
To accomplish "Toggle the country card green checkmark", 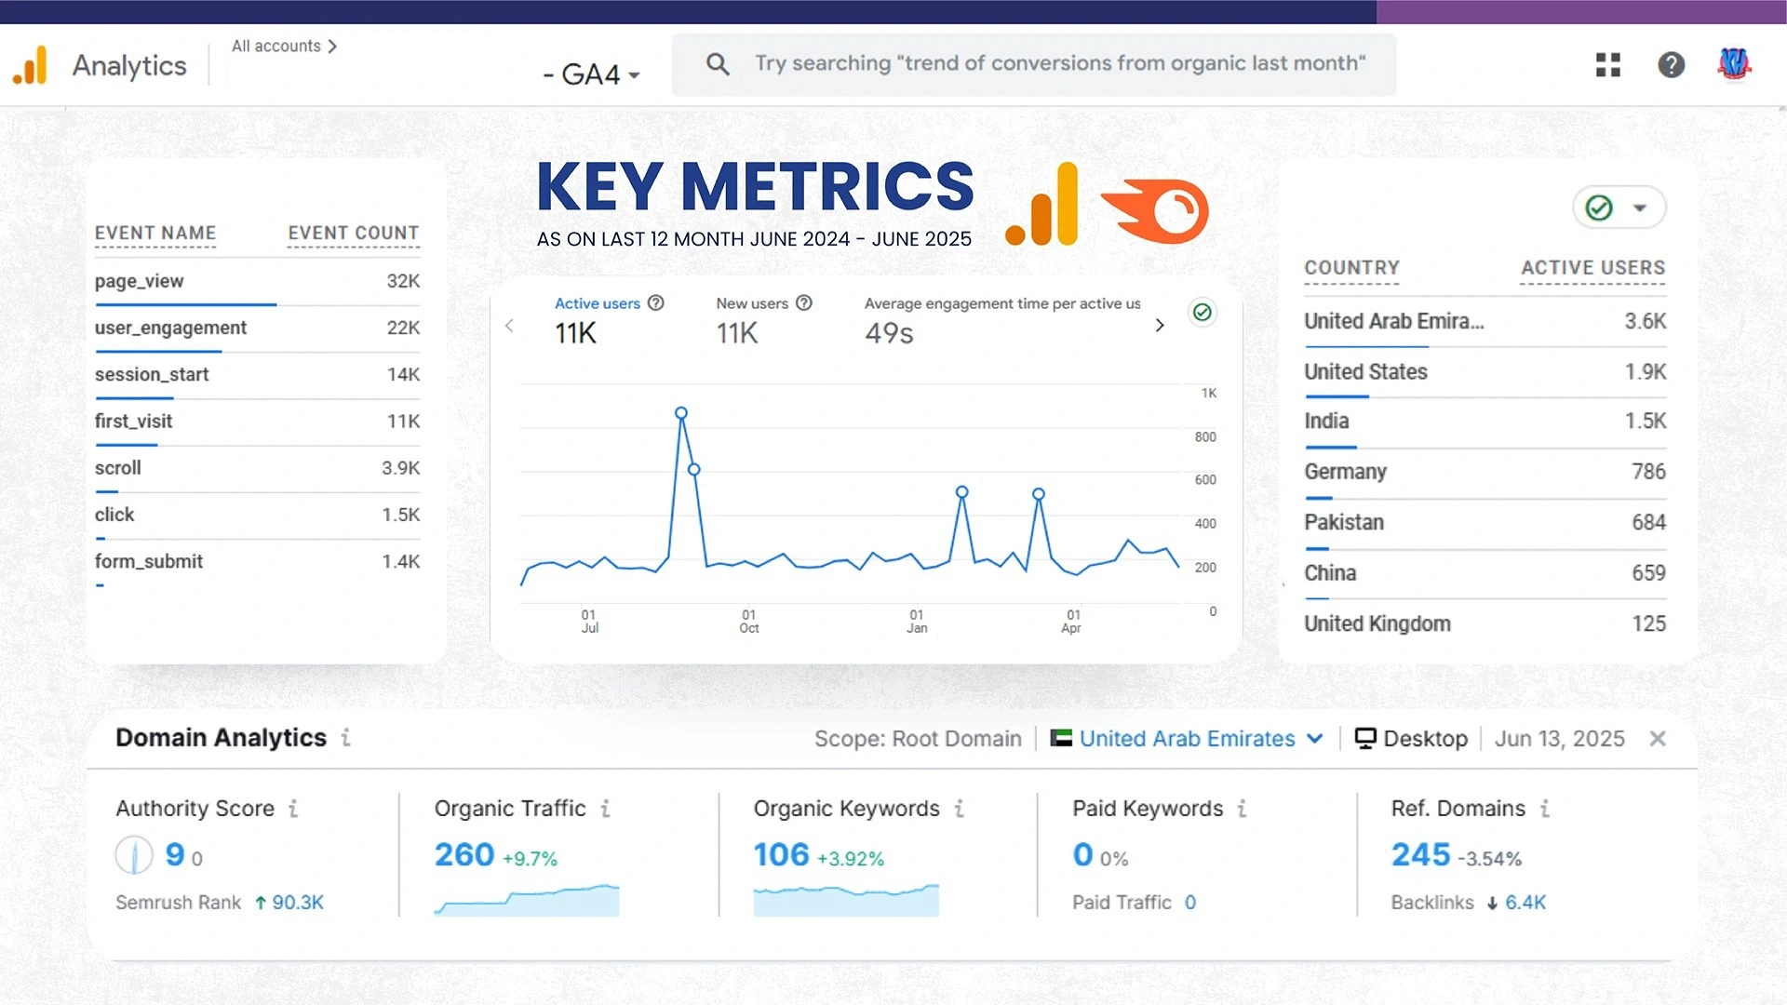I will [x=1599, y=208].
